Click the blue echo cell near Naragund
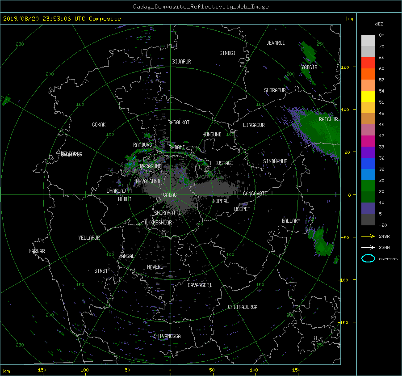The image size is (402, 376). point(130,164)
